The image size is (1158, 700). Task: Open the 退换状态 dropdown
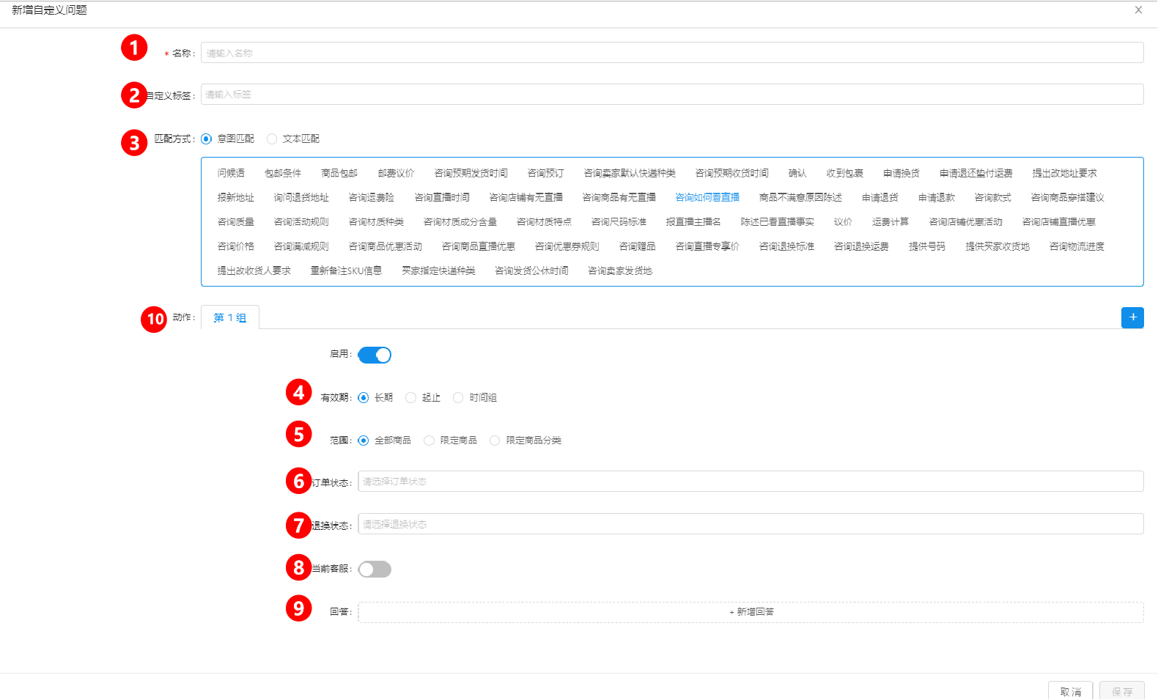(751, 524)
